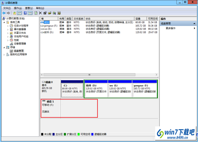Click the 容量 column header

pos(140,19)
